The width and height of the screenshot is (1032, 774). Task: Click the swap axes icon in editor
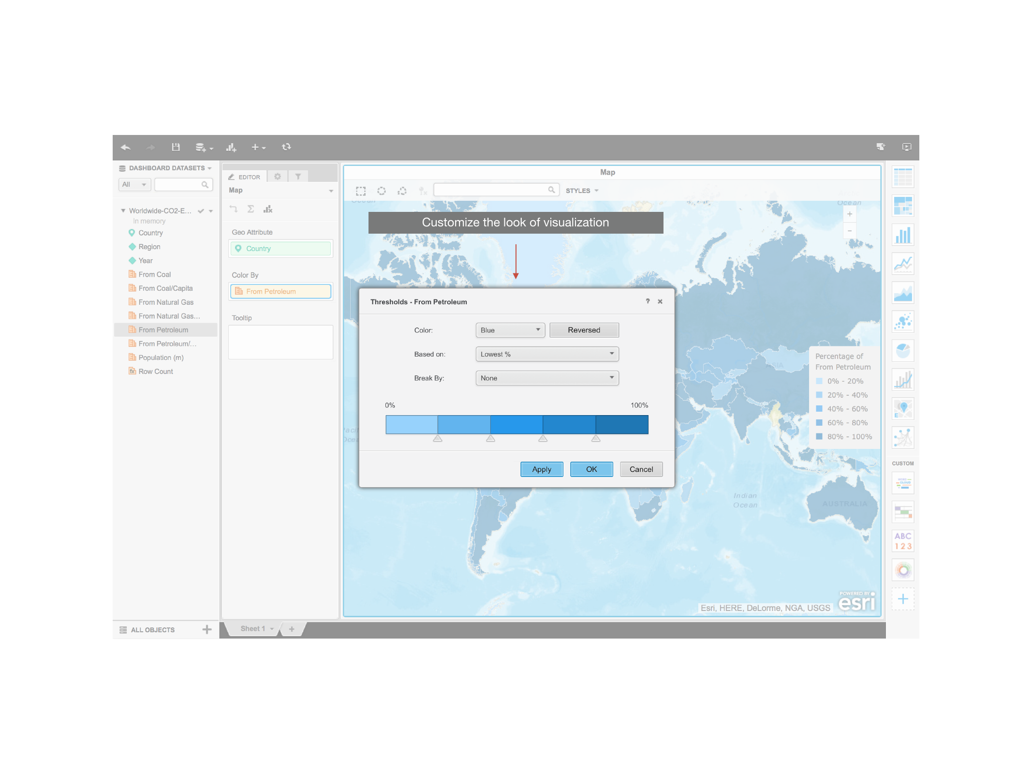point(234,209)
